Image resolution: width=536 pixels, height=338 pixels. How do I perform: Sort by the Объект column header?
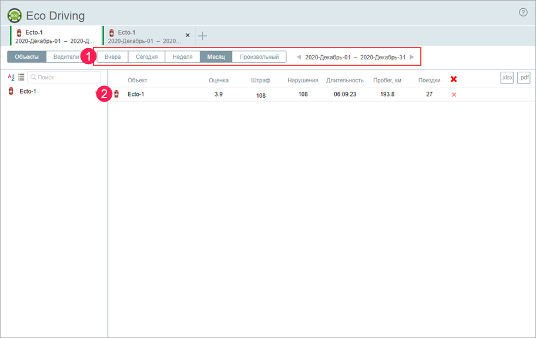(x=138, y=81)
